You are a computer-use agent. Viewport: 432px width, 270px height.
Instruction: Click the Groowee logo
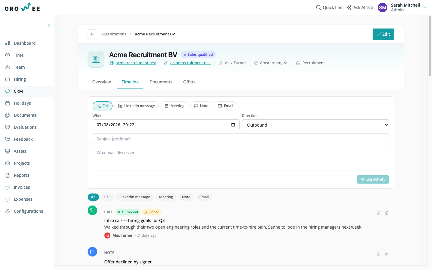click(22, 7)
